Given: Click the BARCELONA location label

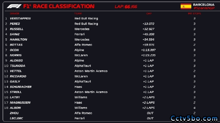Looking at the screenshot, I should [204, 5].
